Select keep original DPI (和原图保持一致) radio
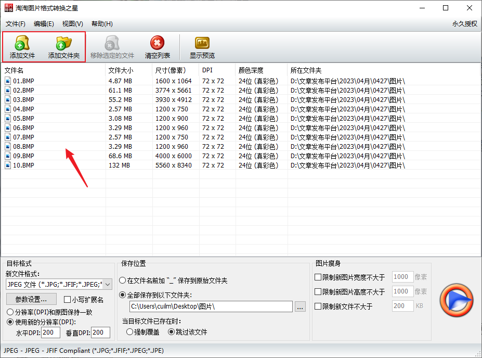482x358 pixels. (x=10, y=312)
